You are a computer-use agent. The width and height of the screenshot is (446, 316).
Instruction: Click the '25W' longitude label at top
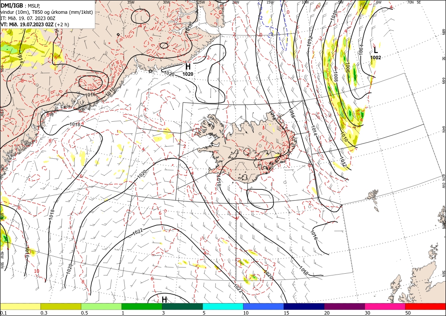click(x=201, y=2)
